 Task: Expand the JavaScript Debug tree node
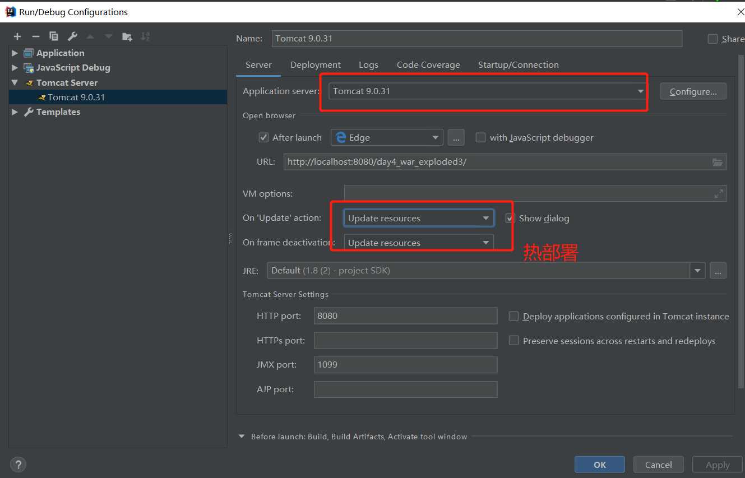coord(15,68)
